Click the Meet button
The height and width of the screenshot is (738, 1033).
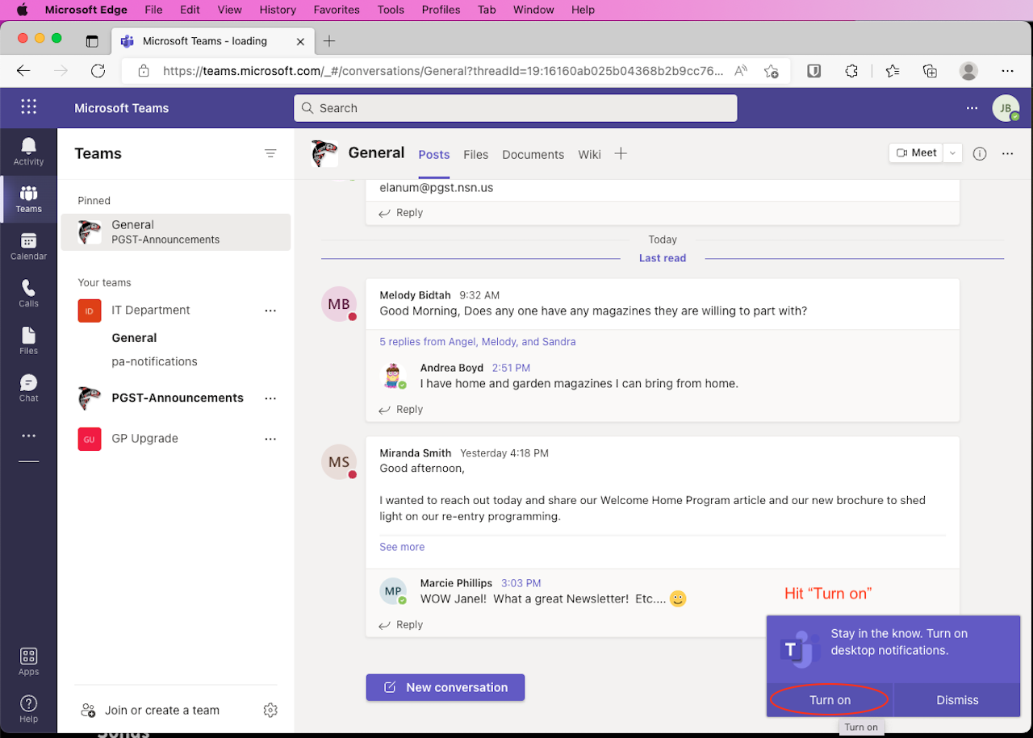pos(916,153)
